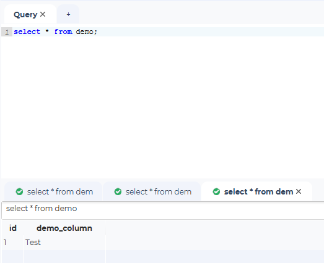The width and height of the screenshot is (324, 263).
Task: Click the blue "select" keyword in editor
Action: [27, 31]
